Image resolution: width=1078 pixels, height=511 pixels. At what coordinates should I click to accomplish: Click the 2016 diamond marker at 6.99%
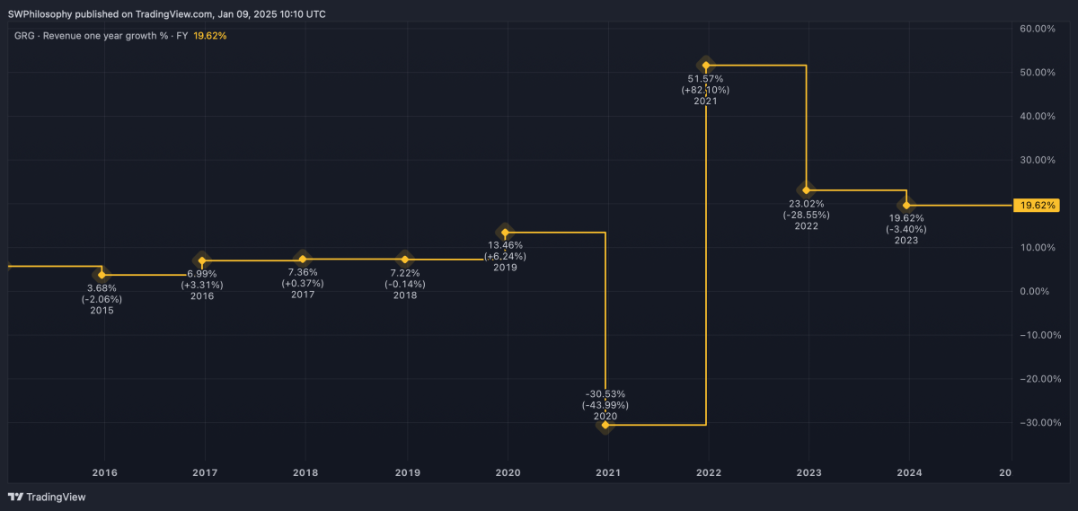pos(202,260)
